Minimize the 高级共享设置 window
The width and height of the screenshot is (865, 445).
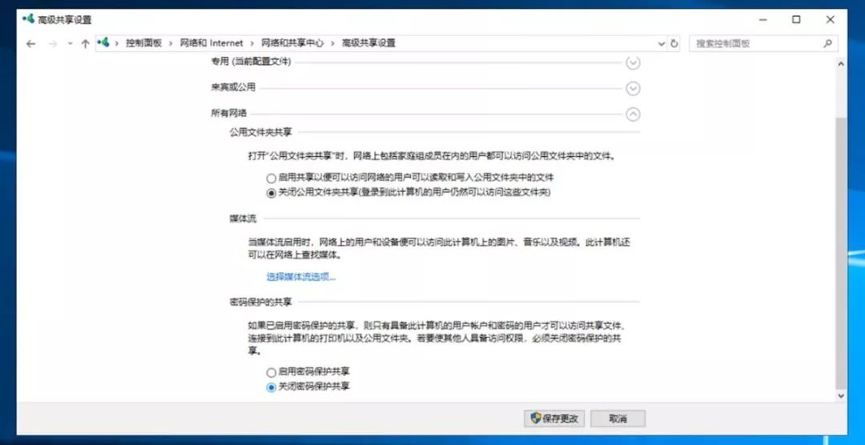coord(763,19)
